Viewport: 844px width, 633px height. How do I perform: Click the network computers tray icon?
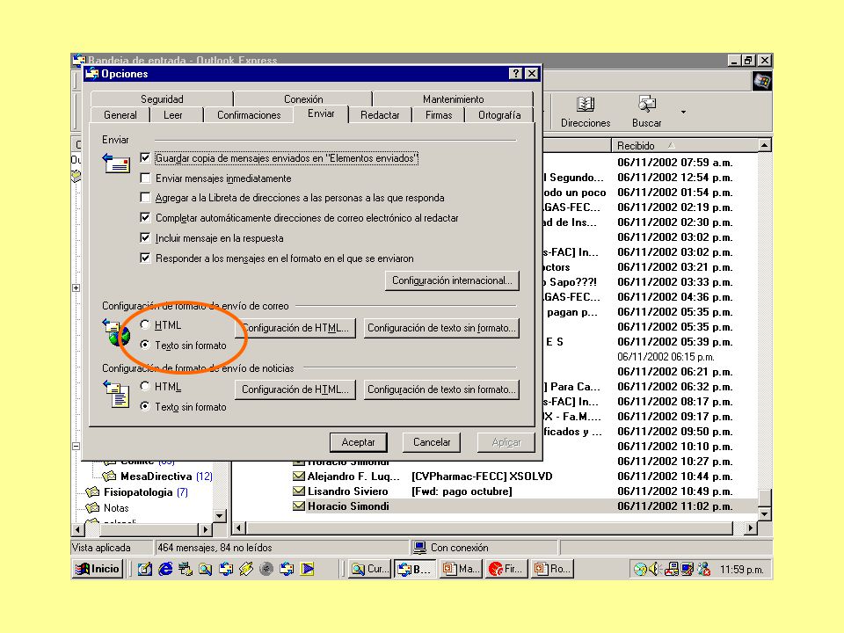[x=671, y=569]
